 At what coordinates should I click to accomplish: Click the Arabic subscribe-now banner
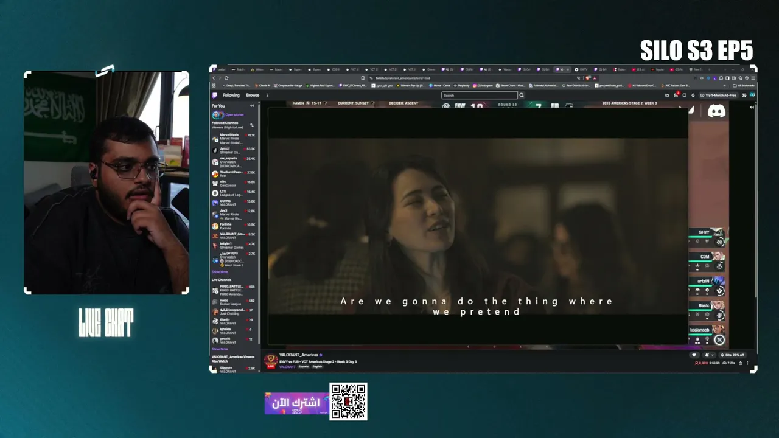(x=297, y=403)
